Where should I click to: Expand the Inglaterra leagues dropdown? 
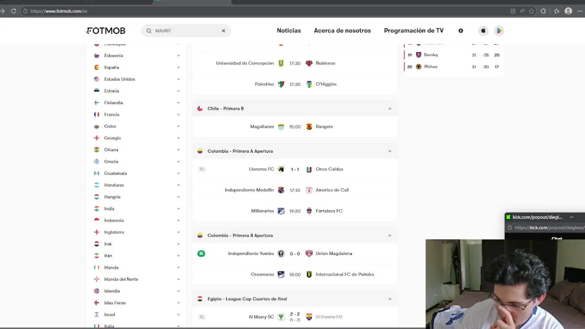[178, 232]
